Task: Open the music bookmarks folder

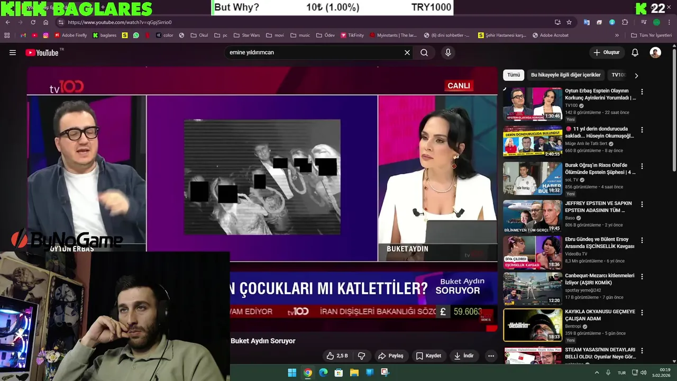Action: pos(300,35)
